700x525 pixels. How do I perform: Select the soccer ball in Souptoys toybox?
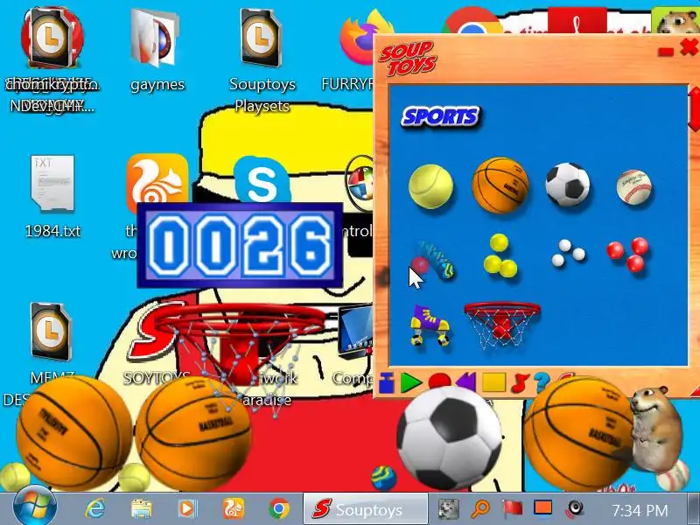[x=567, y=185]
